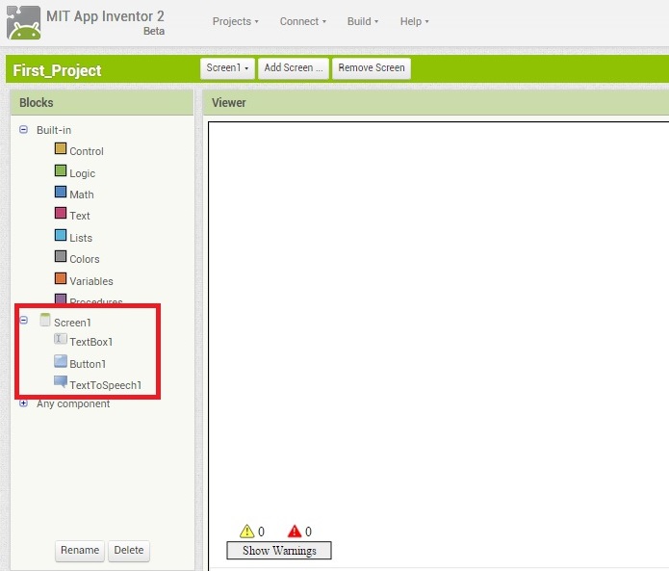The image size is (669, 571).
Task: Click the Lists blocks light-blue icon
Action: click(61, 235)
